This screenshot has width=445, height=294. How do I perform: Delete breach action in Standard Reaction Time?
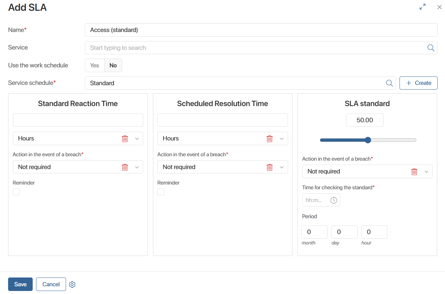click(x=125, y=167)
